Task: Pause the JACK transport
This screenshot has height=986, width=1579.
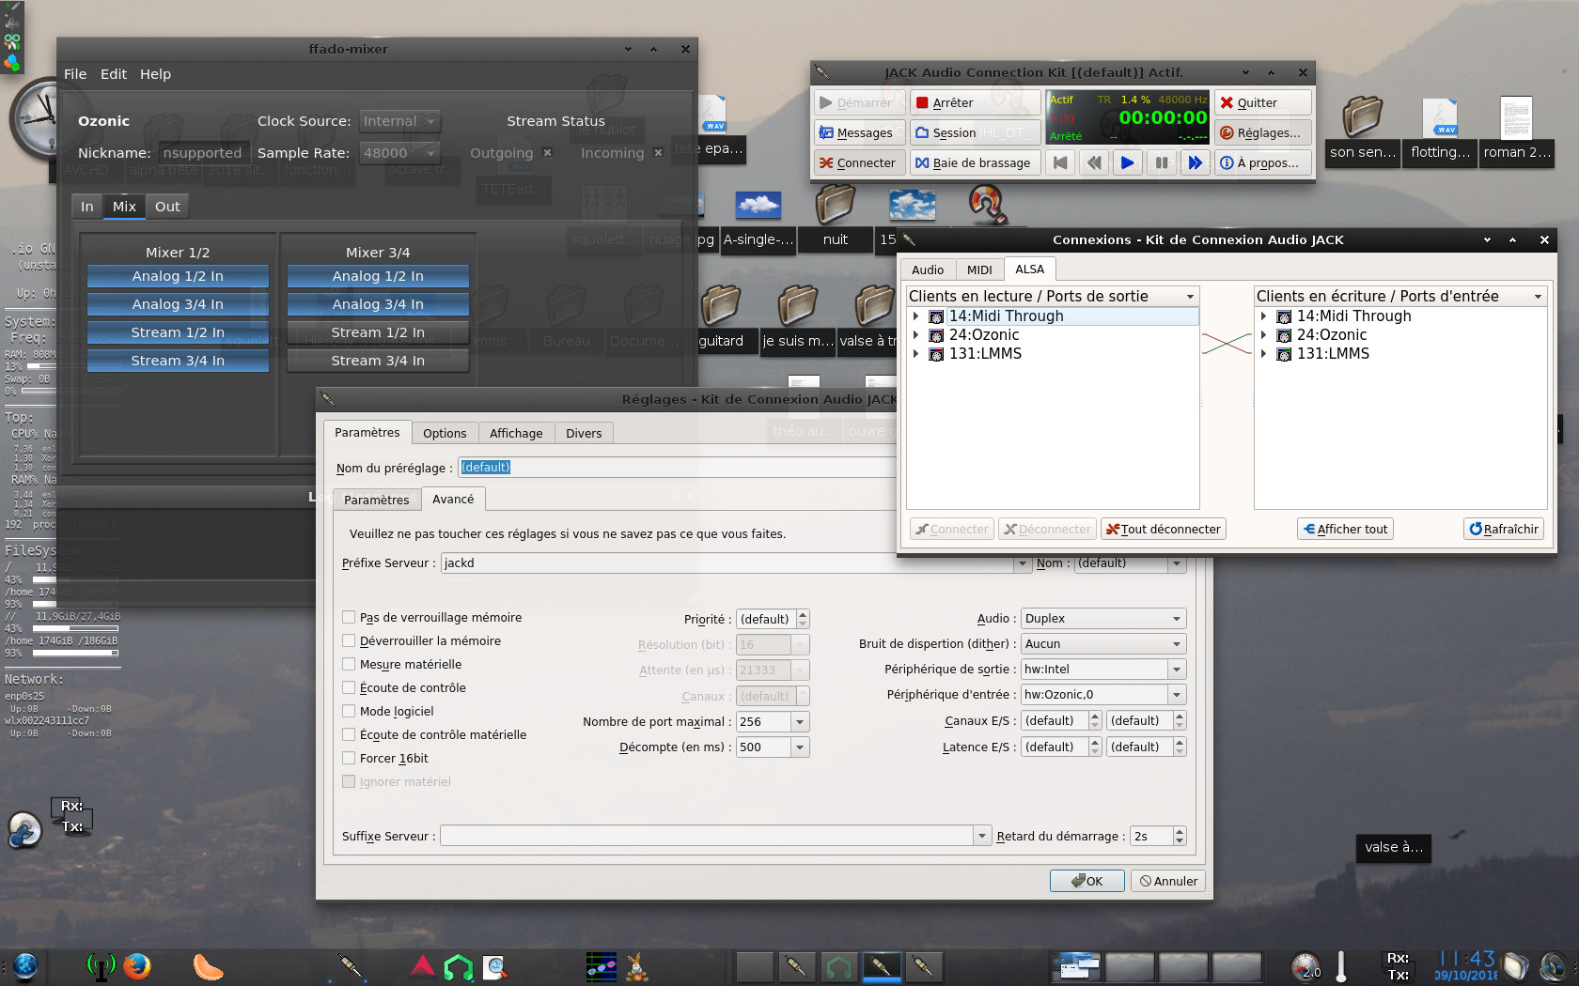Action: (1162, 162)
